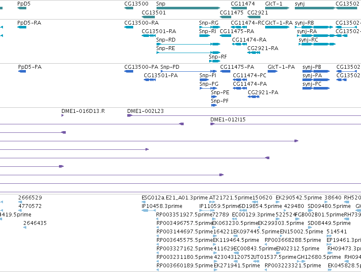Viewport: 361px width, 272px height.
Task: Click EST RP003660189.5prime
Action: 158,270
